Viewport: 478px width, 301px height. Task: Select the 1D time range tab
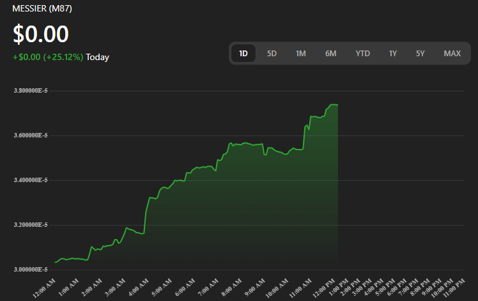coord(243,54)
